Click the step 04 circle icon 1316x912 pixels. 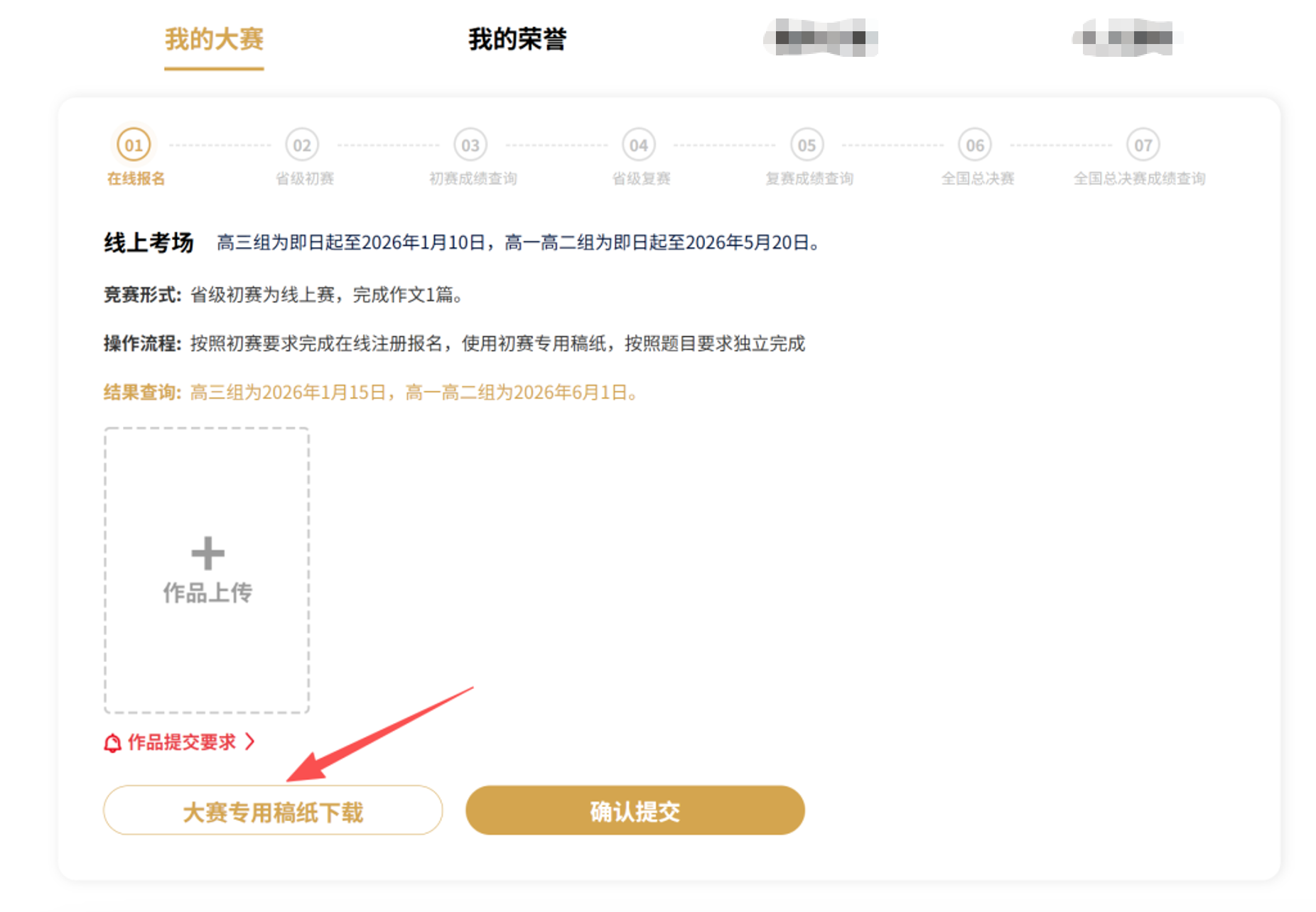point(639,146)
